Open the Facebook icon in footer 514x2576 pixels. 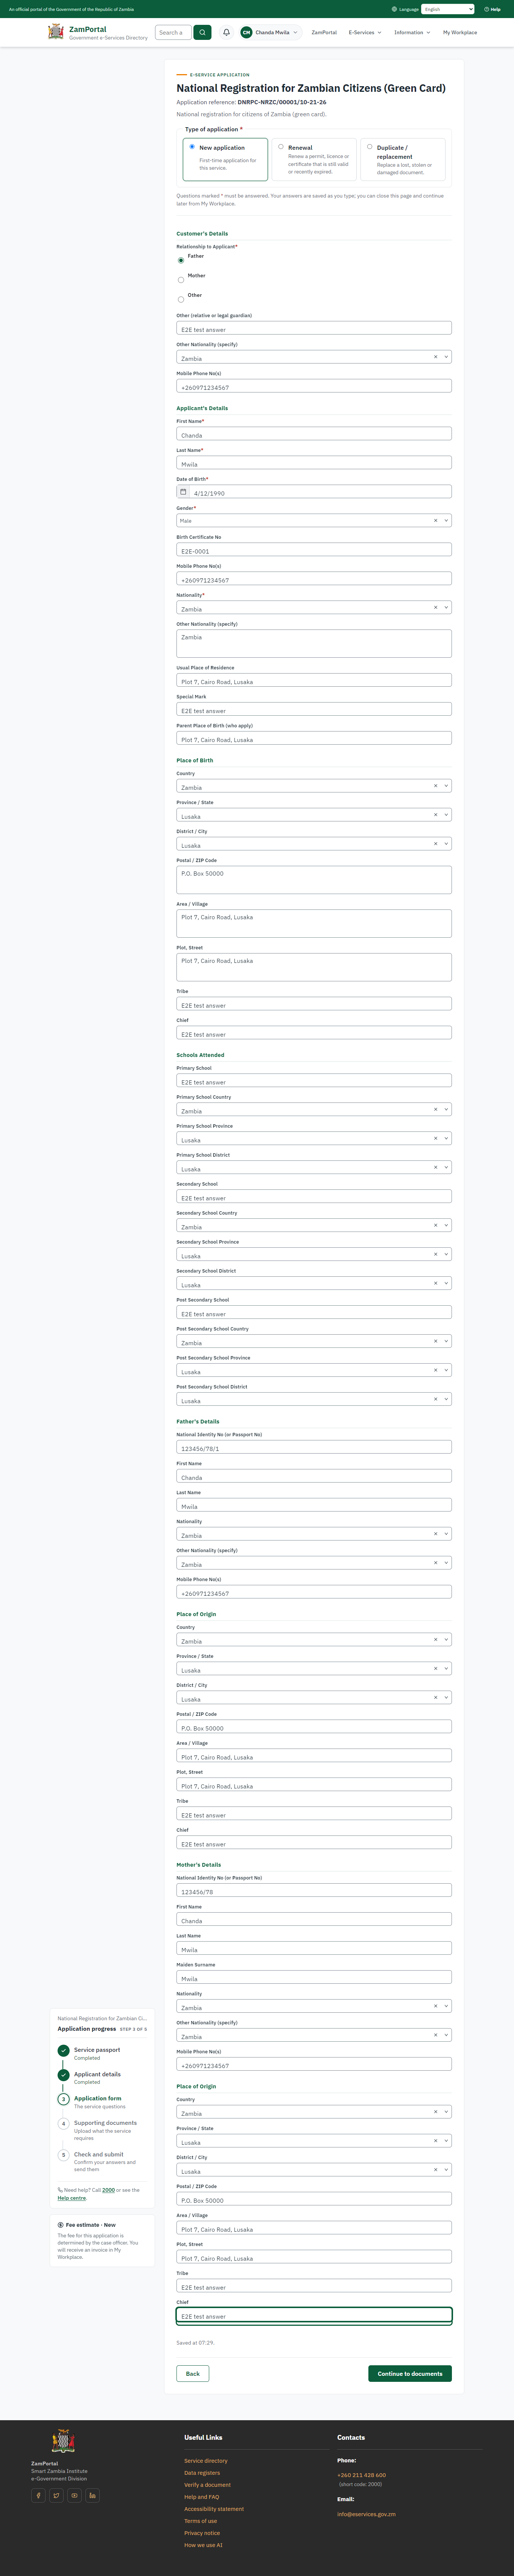38,2495
